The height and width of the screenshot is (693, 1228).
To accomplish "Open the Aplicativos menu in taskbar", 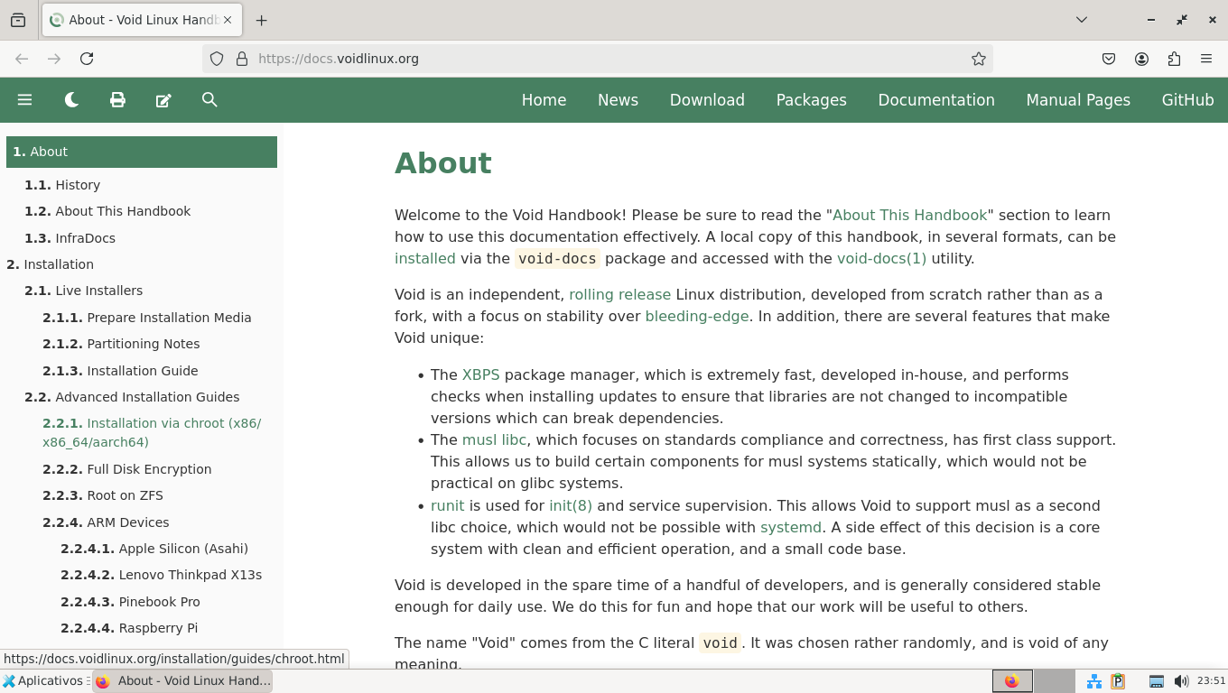I will pos(43,681).
